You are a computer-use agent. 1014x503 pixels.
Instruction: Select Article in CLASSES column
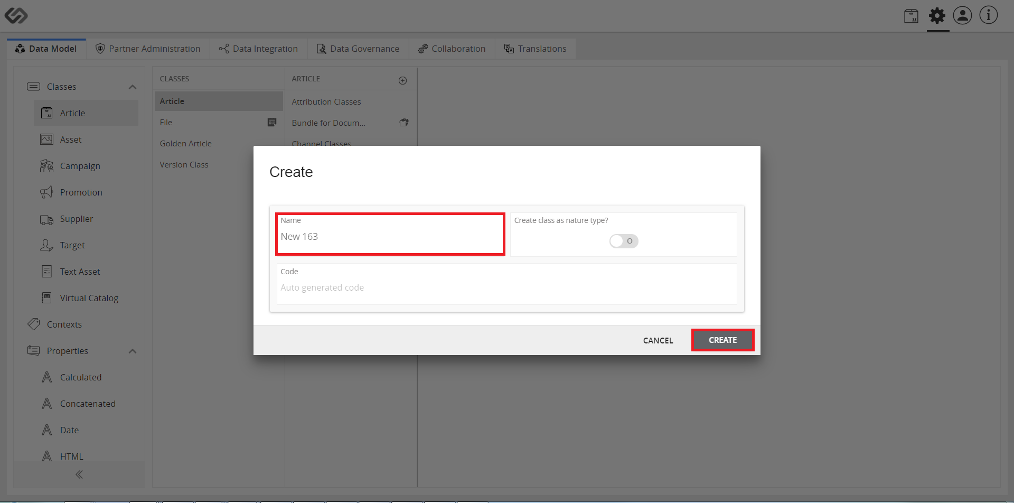tap(219, 101)
